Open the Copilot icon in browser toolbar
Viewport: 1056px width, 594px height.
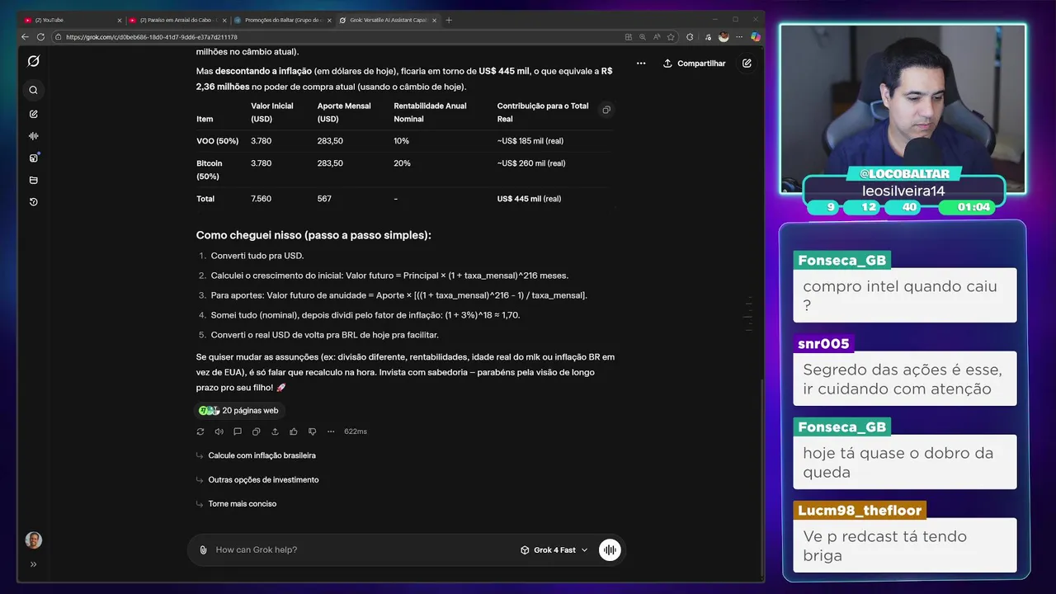[756, 37]
